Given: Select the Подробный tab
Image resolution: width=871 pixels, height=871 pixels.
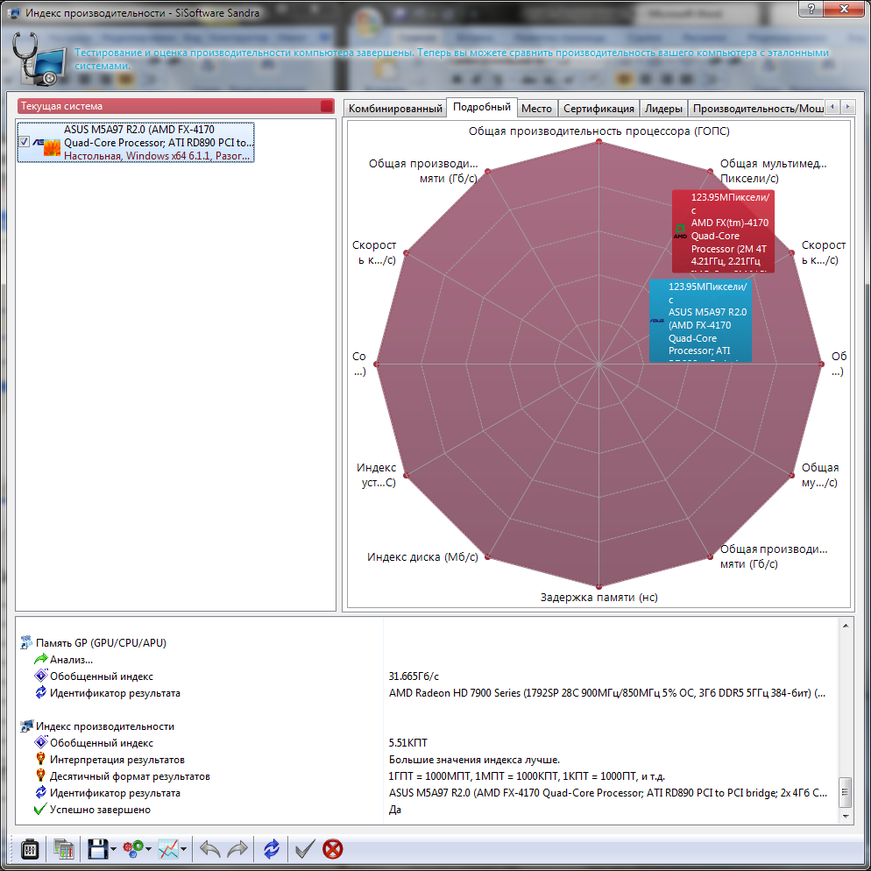Looking at the screenshot, I should tap(482, 107).
